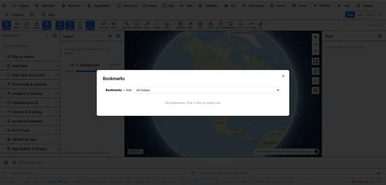Viewport: 386px width, 185px height.
Task: Toggle the Layers panel toolbar button
Action: tap(60, 25)
